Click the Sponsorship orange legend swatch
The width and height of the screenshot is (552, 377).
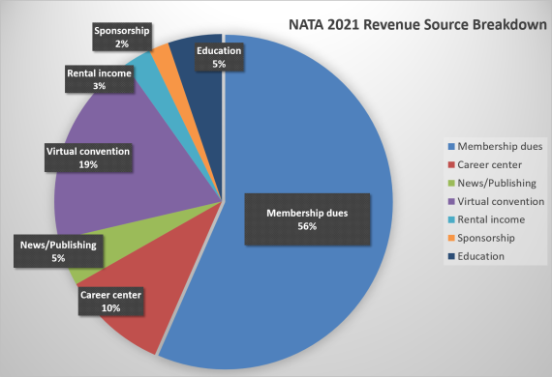451,238
